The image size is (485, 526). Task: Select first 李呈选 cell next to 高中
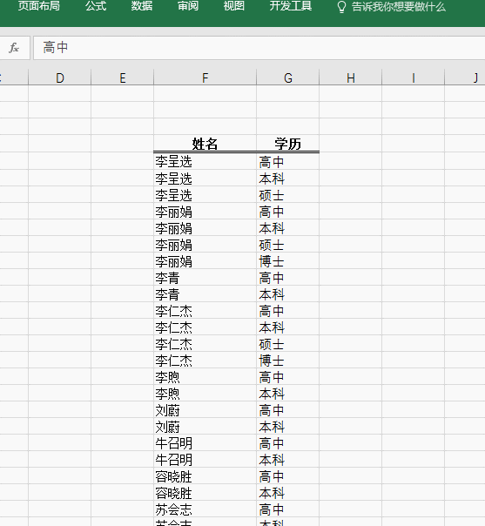pos(205,161)
